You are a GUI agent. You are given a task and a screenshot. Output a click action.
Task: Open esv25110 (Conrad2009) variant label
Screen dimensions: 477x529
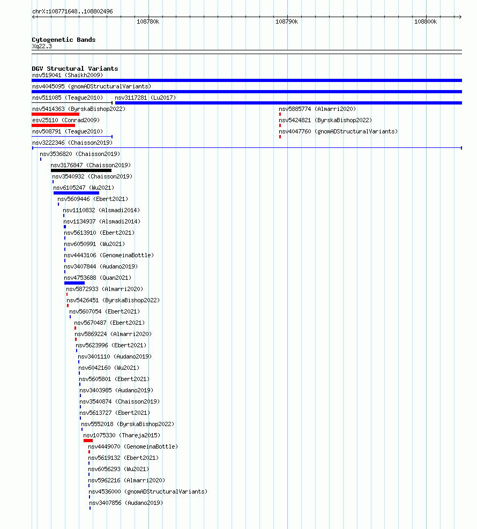(66, 120)
